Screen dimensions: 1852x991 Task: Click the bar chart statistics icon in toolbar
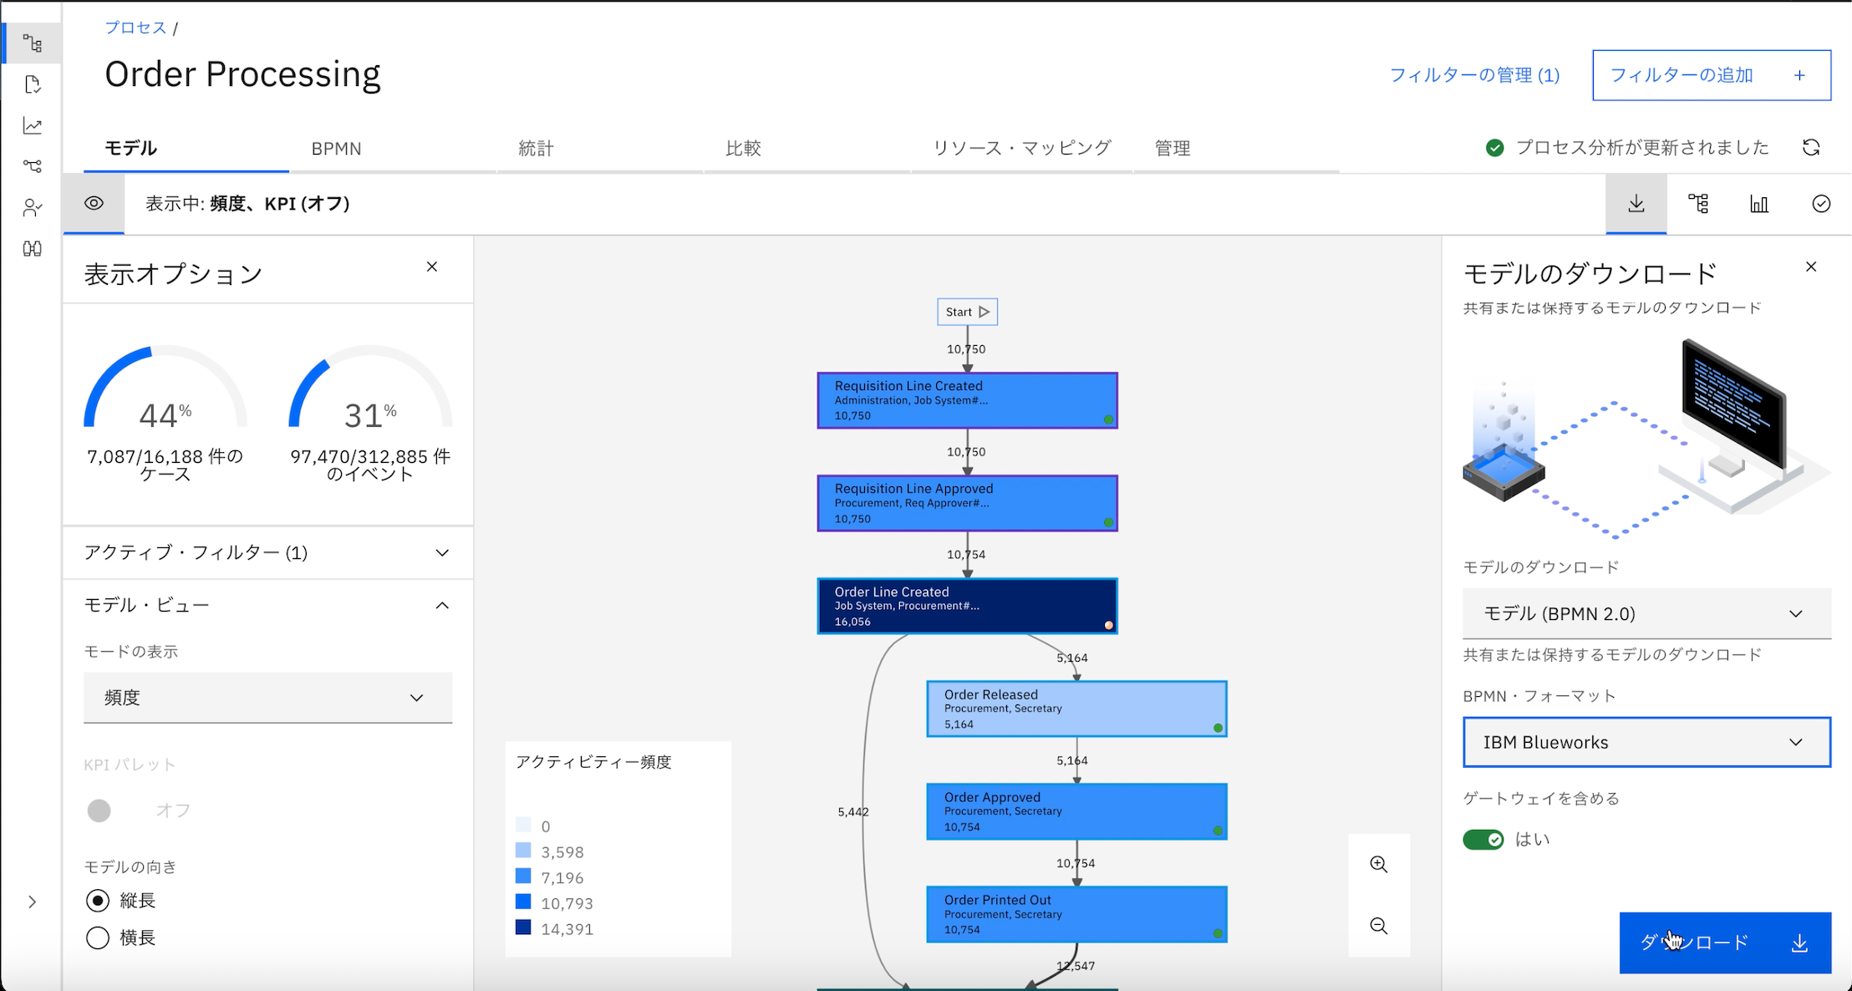(x=1758, y=203)
